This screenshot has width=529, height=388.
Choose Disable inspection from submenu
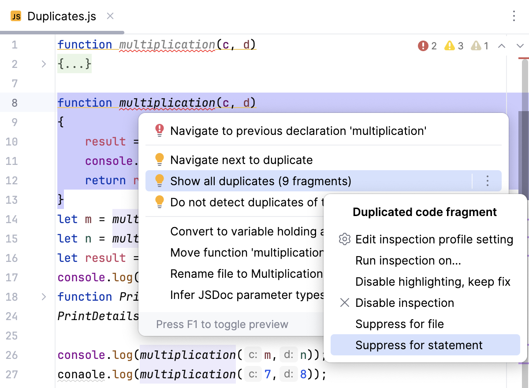coord(404,303)
